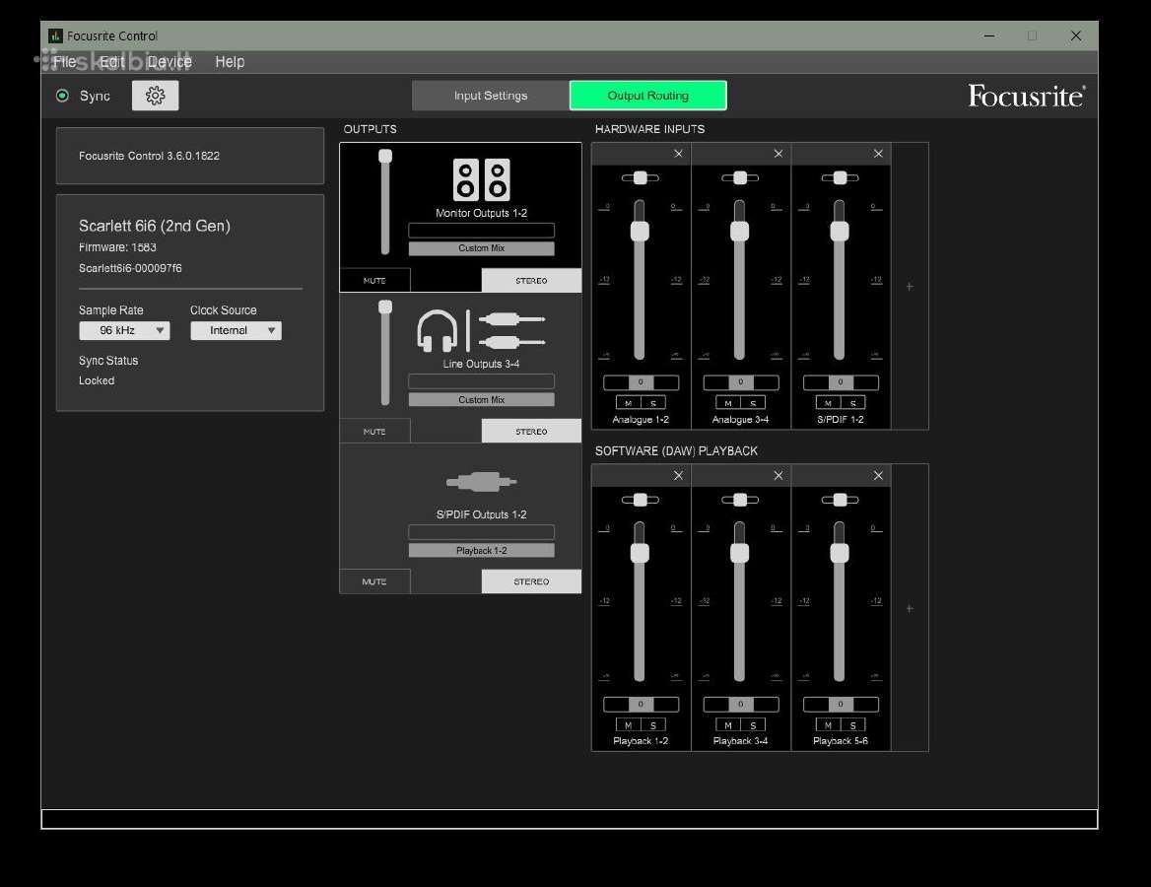Toggle STEREO on Line Outputs 3-4
The height and width of the screenshot is (887, 1151).
(531, 431)
